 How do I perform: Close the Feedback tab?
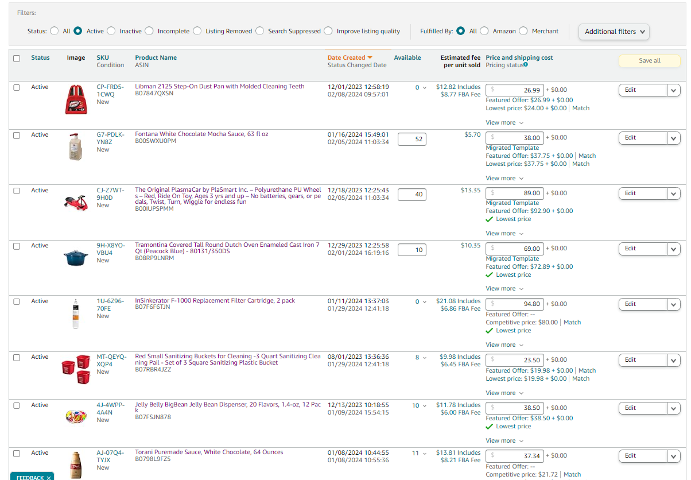(x=49, y=478)
